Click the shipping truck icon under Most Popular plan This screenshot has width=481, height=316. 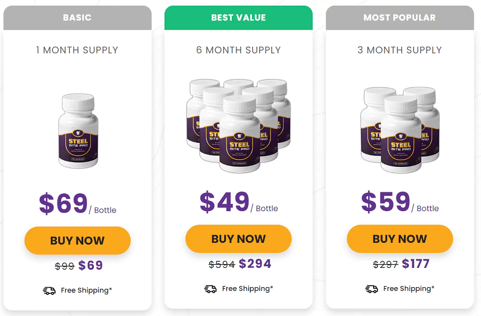tap(371, 289)
